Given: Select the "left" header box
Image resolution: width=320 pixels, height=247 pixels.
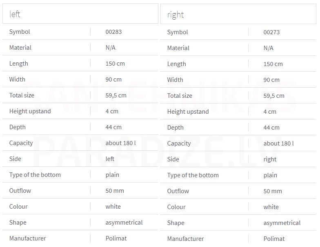Looking at the screenshot, I should pyautogui.click(x=80, y=13).
